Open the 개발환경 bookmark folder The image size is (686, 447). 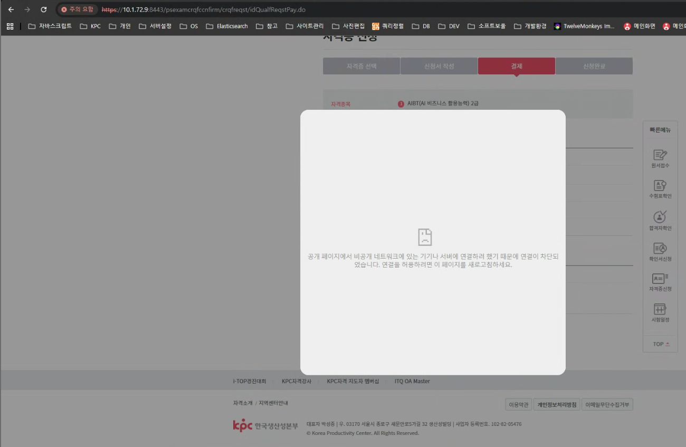click(530, 26)
